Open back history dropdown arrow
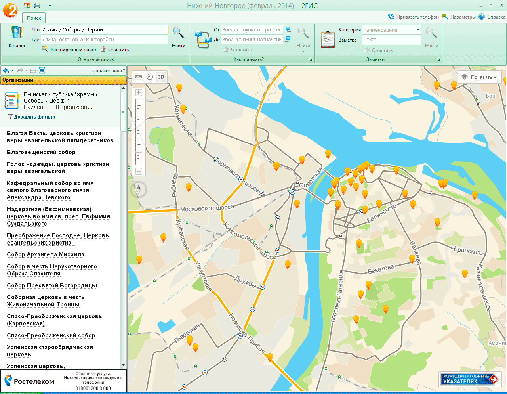This screenshot has height=394, width=507. pos(13,71)
